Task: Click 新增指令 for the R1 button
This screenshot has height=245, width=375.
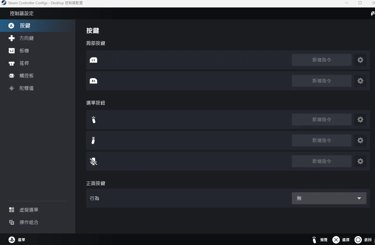Action: (x=322, y=81)
